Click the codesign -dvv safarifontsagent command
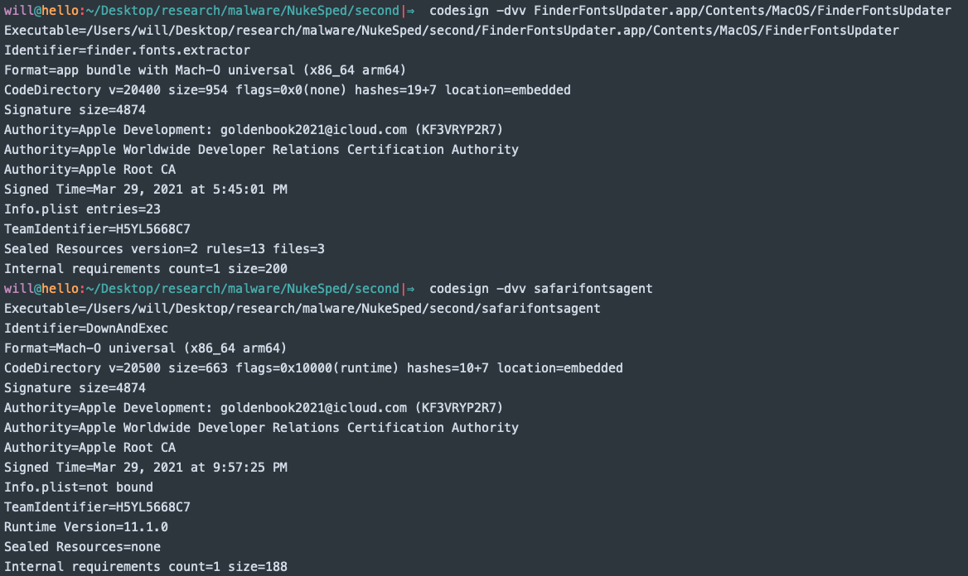The height and width of the screenshot is (576, 968). (541, 289)
